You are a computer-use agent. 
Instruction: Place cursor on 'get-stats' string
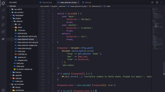point(68,65)
